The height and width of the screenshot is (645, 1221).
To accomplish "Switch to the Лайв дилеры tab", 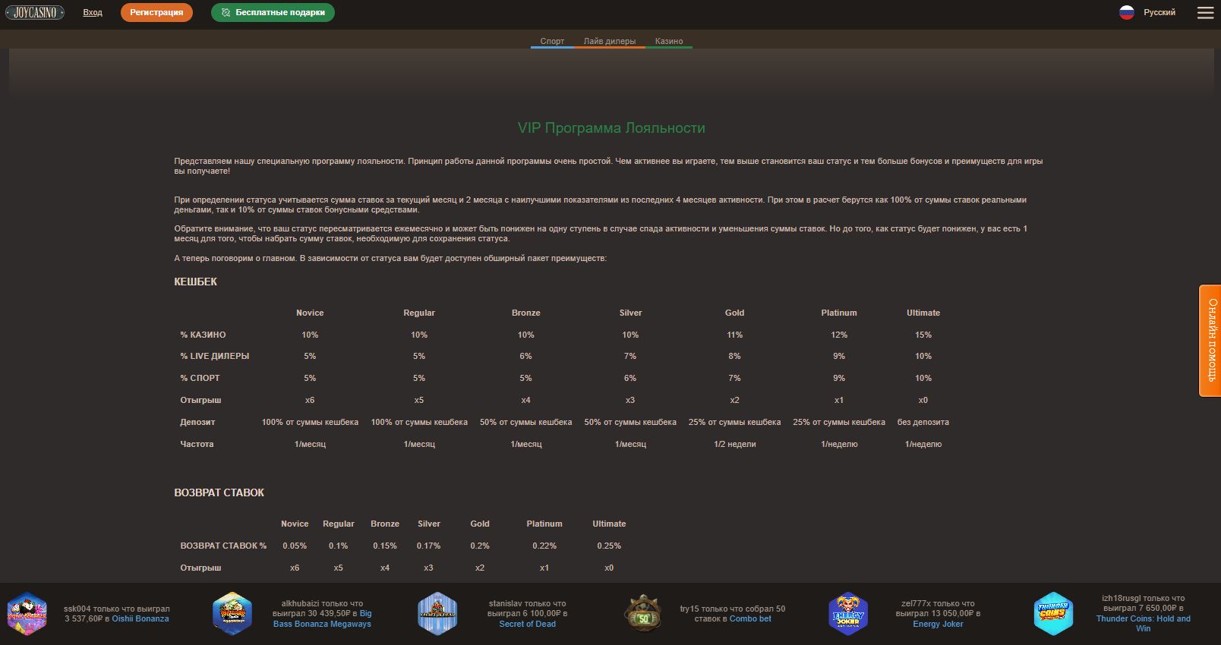I will click(609, 41).
